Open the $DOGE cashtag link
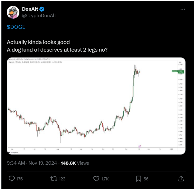195x190 pixels. (16, 27)
